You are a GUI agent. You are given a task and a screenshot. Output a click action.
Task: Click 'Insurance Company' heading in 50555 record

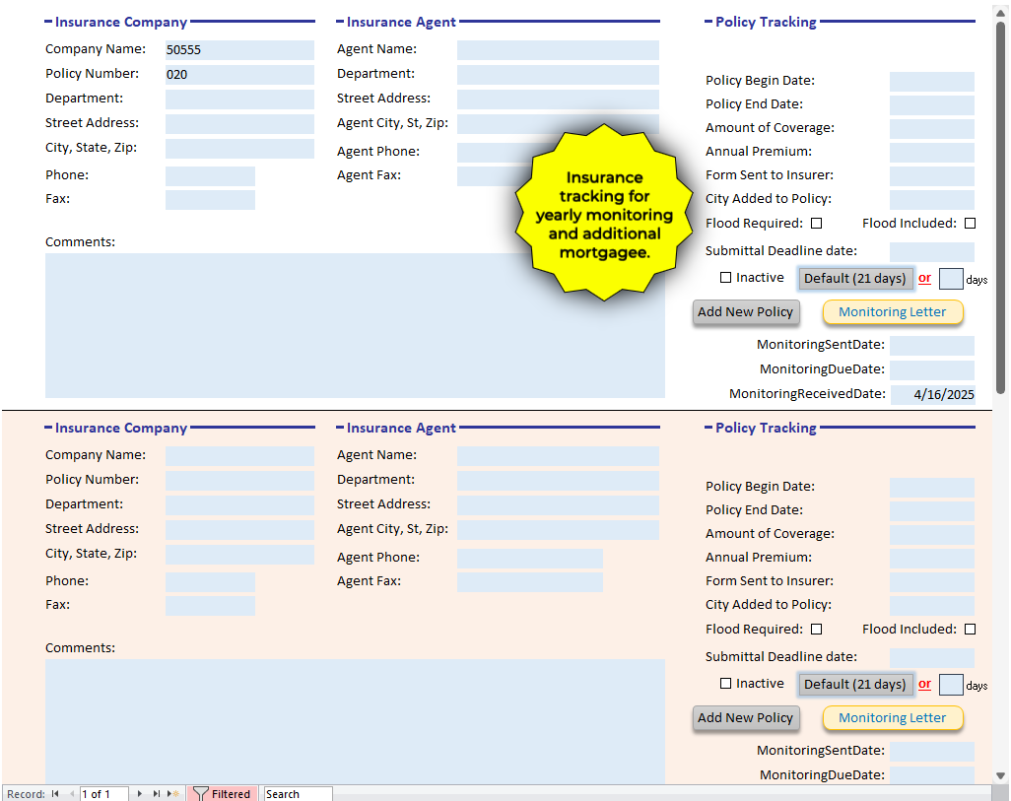(121, 22)
